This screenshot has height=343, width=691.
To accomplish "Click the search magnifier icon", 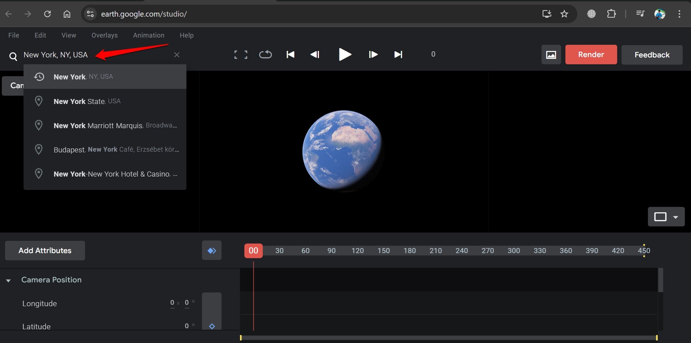I will tap(13, 56).
